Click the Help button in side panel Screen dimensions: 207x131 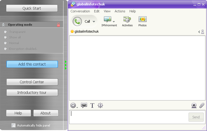pyautogui.click(x=18, y=113)
